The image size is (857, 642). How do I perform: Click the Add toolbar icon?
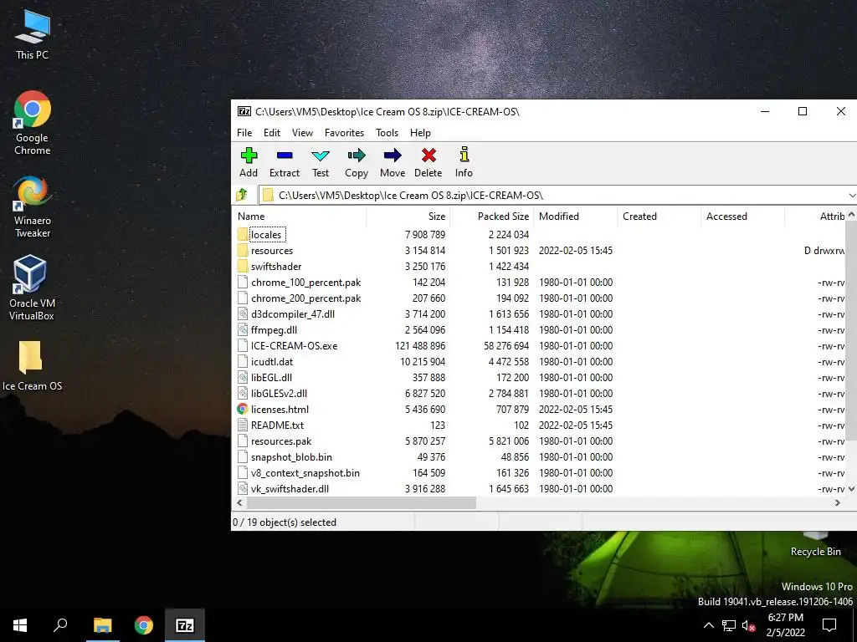click(x=249, y=155)
